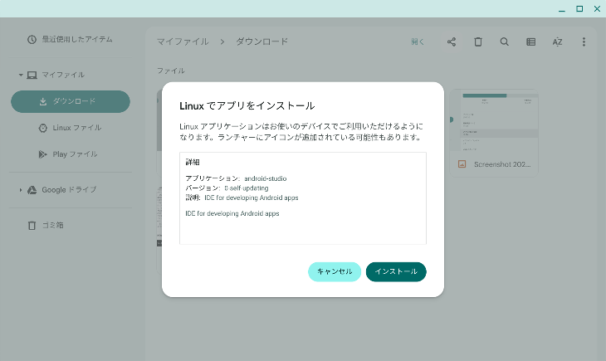
Task: Maximize the Files window
Action: click(x=579, y=9)
